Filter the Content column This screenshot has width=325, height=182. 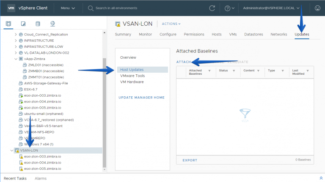point(258,71)
